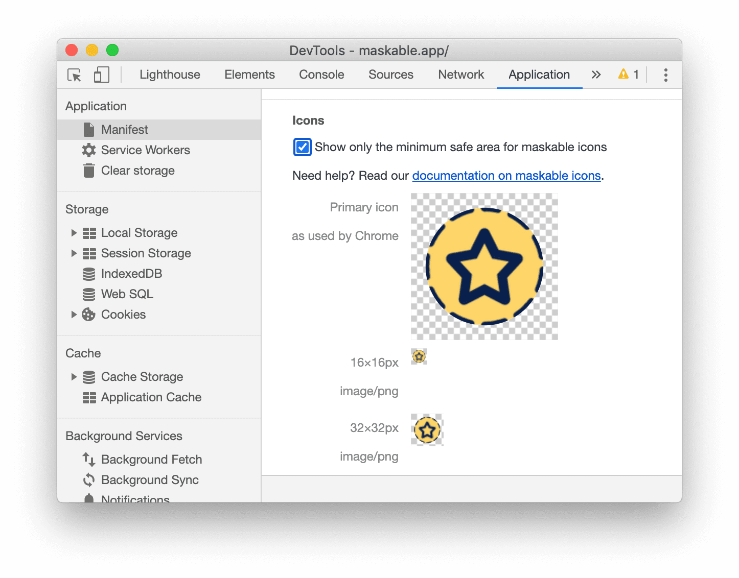The width and height of the screenshot is (739, 578).
Task: Select Manifest in the Application sidebar
Action: click(x=124, y=129)
